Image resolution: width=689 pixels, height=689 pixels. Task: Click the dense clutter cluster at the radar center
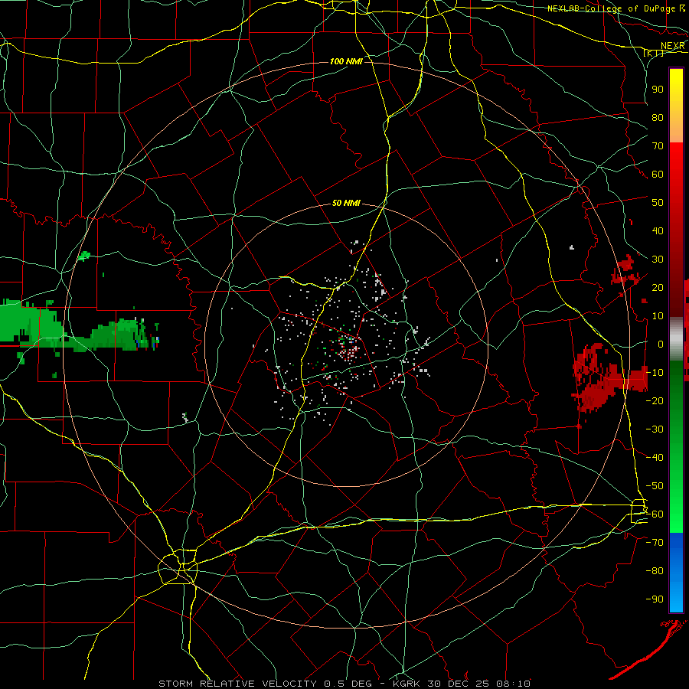click(351, 351)
